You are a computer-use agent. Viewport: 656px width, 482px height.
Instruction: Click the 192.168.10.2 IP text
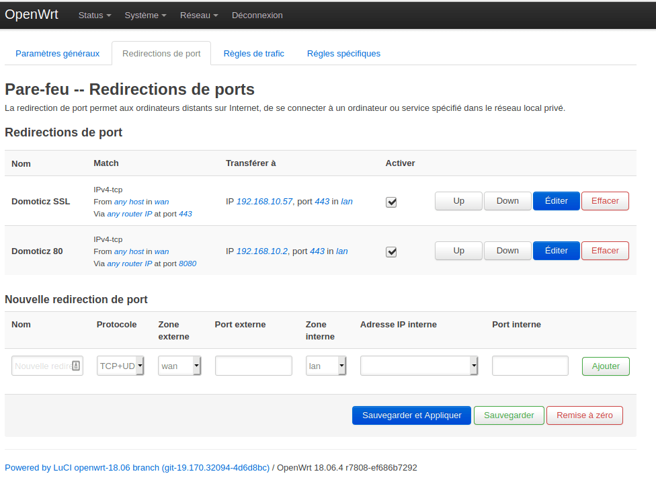(262, 251)
